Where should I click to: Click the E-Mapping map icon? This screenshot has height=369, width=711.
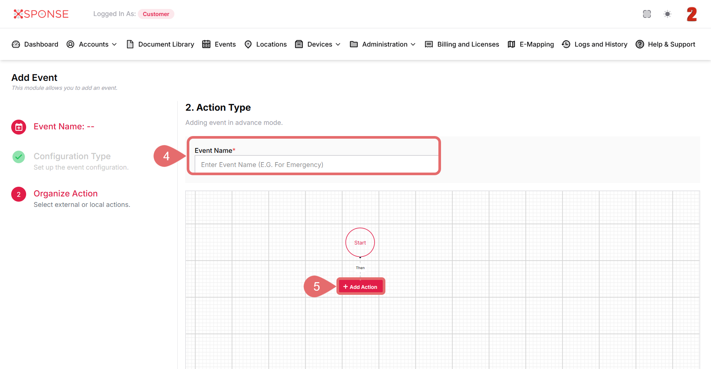[x=511, y=44]
